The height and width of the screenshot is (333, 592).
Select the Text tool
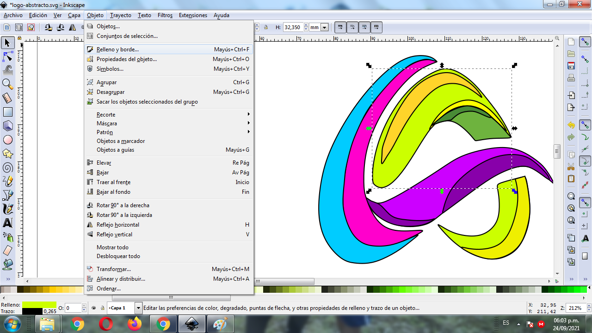click(x=7, y=223)
